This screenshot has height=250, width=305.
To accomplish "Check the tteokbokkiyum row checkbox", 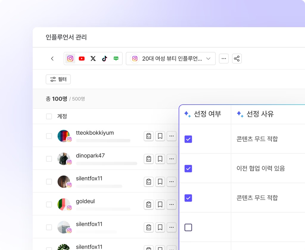I will [49, 136].
